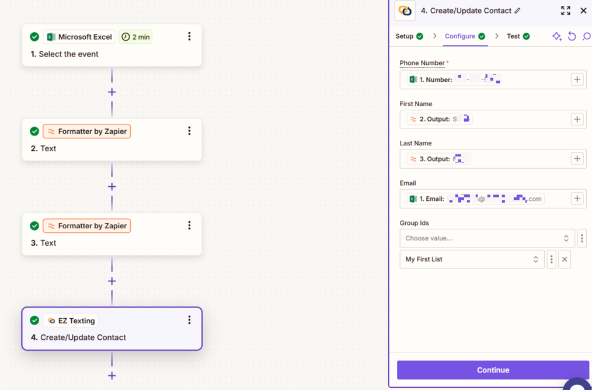Viewport: 592px width, 390px height.
Task: Select the 2. Output mapped pill
Action: tap(440, 119)
